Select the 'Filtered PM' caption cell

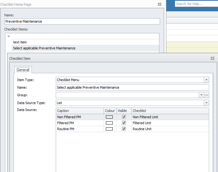point(80,123)
